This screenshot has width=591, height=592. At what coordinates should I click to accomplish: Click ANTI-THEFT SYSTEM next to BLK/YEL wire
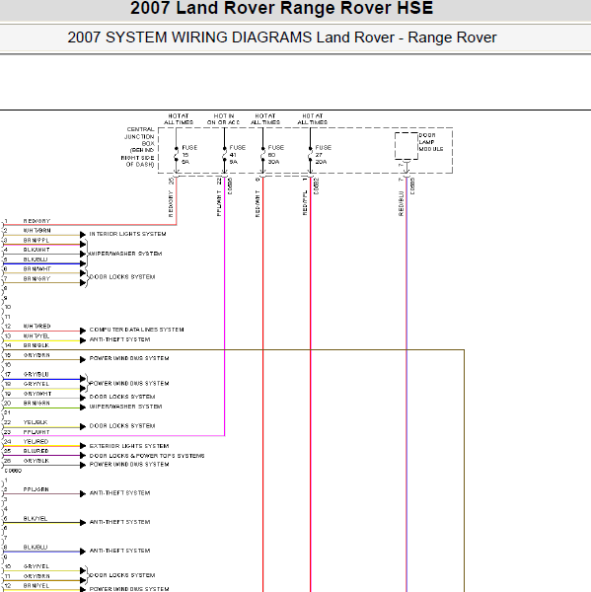coord(119,522)
